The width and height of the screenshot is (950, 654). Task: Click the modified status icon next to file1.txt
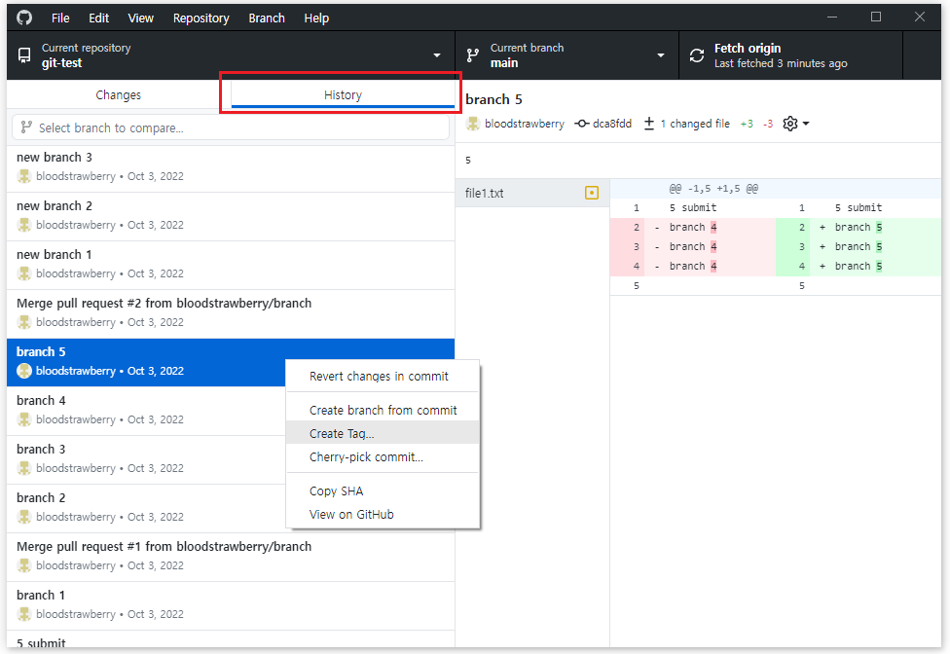click(592, 193)
